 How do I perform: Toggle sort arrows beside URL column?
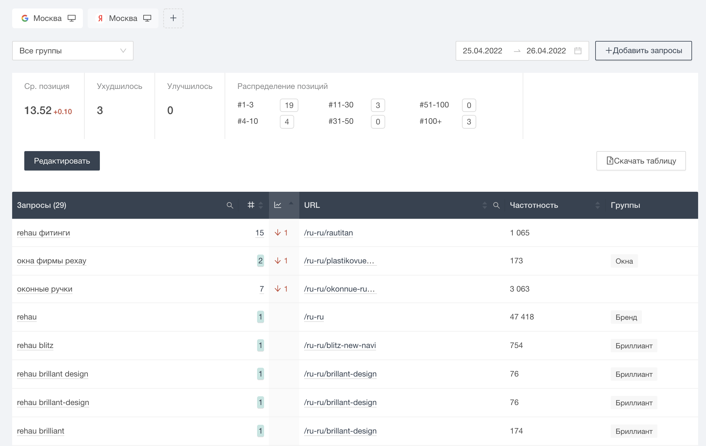484,205
